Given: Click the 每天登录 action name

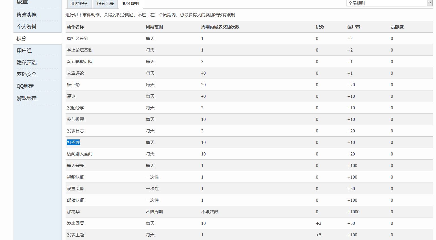Looking at the screenshot, I should click(x=75, y=166).
